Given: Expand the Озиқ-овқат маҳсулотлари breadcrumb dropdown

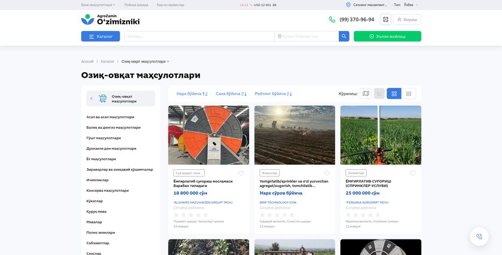Looking at the screenshot, I should [145, 62].
